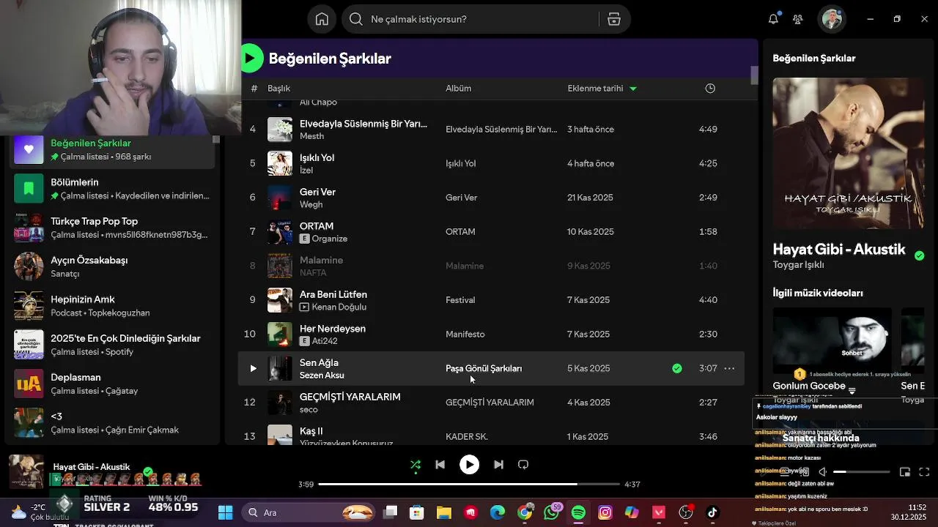Go to Spotify Home via house icon

pyautogui.click(x=322, y=19)
